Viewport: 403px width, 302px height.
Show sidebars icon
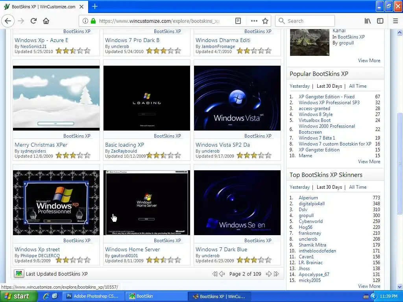coord(380,21)
